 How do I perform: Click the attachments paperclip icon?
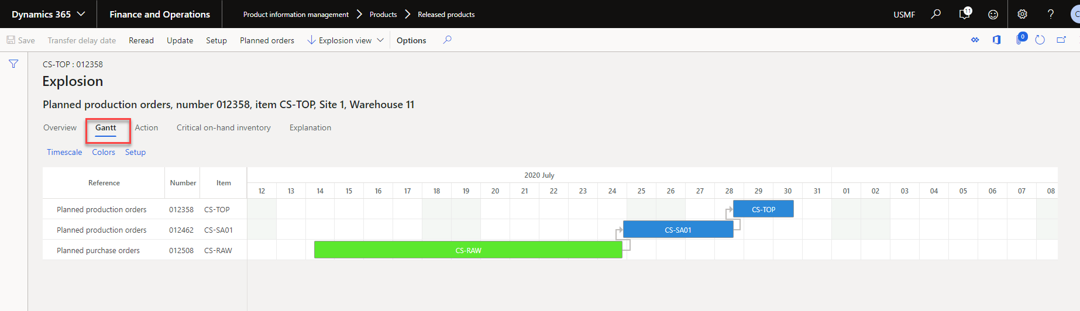pos(1020,40)
